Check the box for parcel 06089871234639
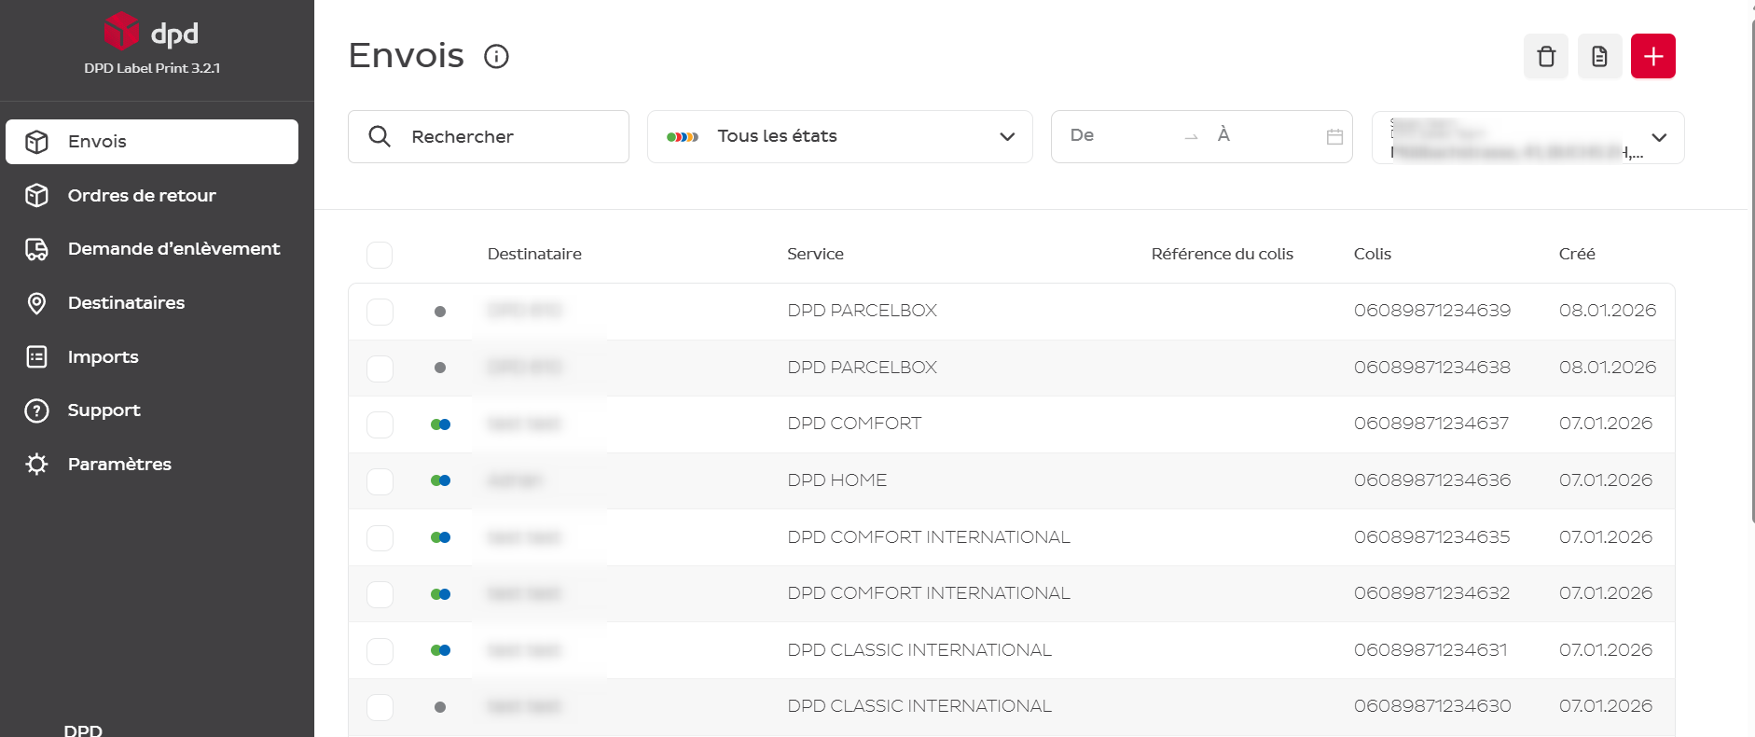The image size is (1755, 737). click(380, 312)
